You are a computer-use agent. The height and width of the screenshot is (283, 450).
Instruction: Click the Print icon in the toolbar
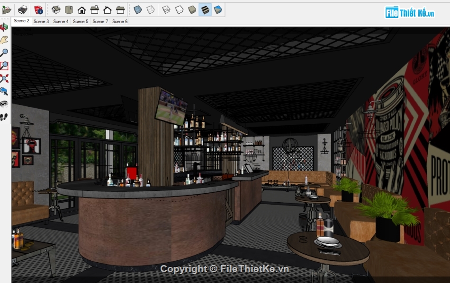point(23,10)
